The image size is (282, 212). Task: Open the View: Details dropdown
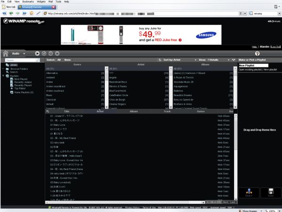pyautogui.click(x=214, y=60)
